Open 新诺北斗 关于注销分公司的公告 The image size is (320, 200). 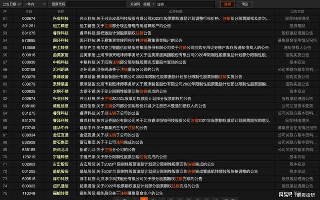tap(108, 150)
